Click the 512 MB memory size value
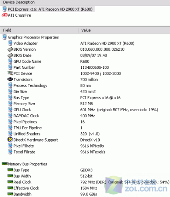Screen dimensions: 170x197 point(86,104)
